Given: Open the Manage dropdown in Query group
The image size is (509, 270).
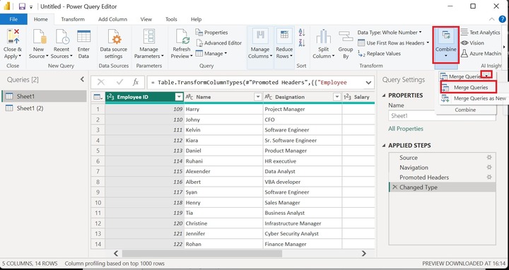Looking at the screenshot, I should click(x=211, y=54).
